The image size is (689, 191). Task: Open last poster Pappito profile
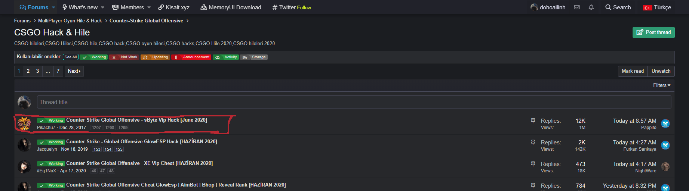(649, 128)
